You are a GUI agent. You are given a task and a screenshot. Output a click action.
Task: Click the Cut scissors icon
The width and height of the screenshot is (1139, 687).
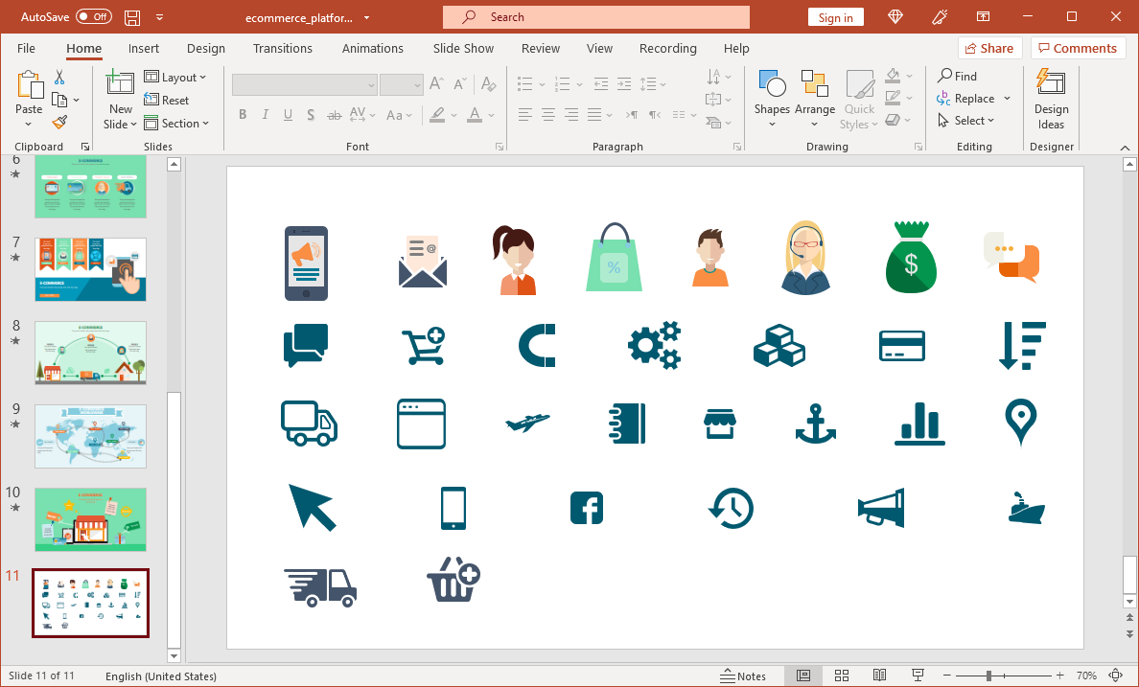tap(59, 78)
